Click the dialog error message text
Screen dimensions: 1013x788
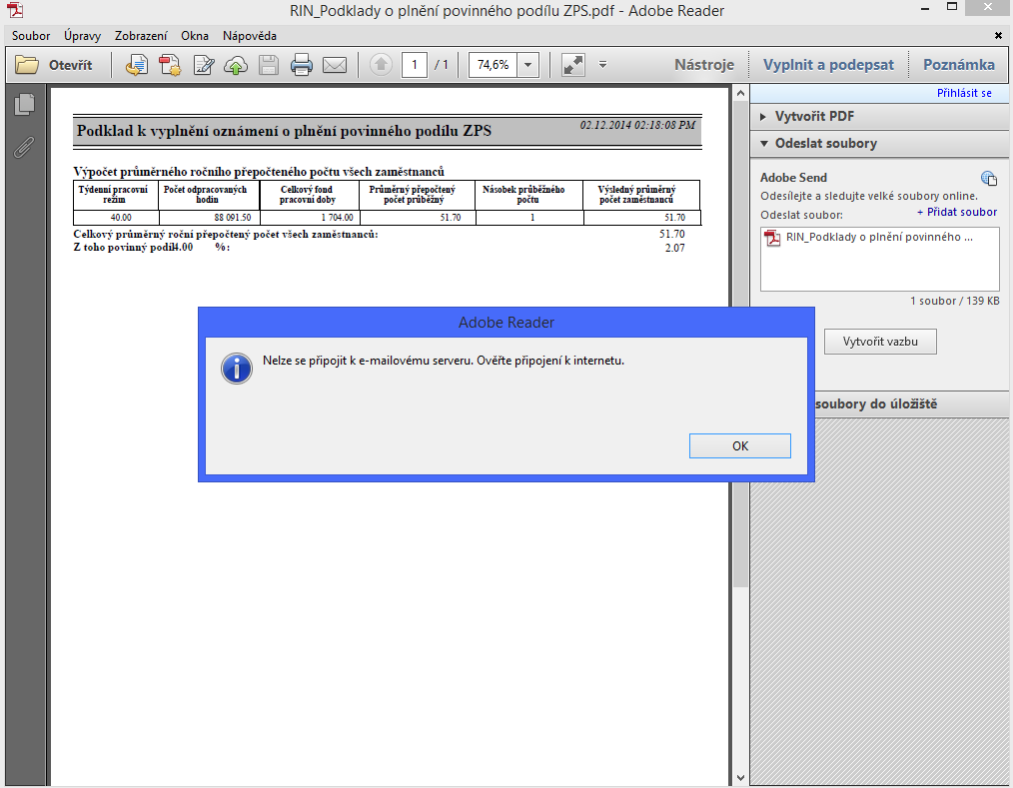click(x=444, y=361)
